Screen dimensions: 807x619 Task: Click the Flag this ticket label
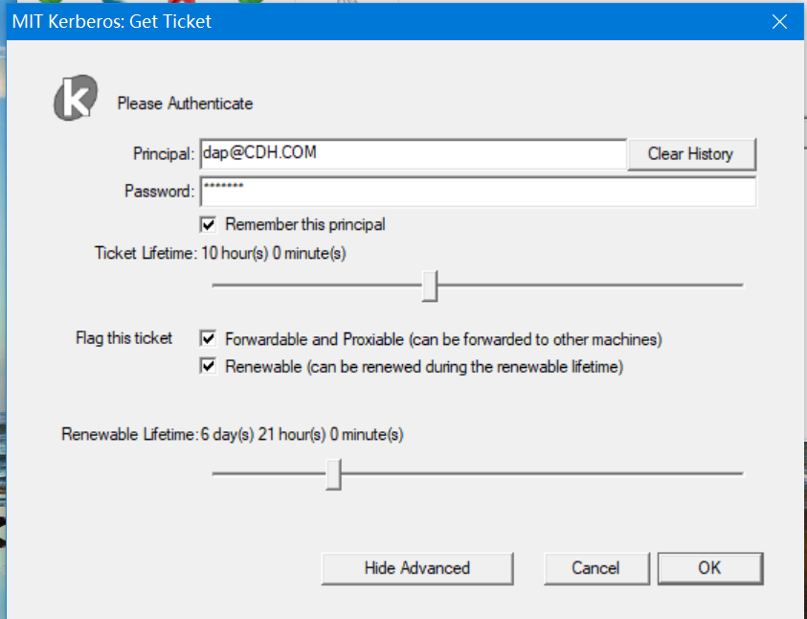pos(124,338)
